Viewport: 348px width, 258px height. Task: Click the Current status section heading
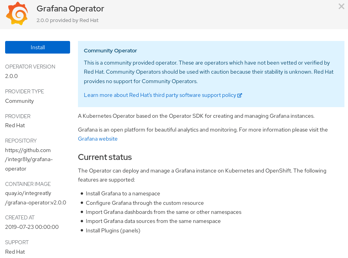[x=105, y=157]
